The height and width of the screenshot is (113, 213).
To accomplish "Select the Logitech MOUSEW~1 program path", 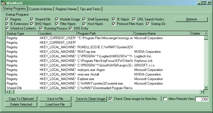I will pyautogui.click(x=105, y=56).
